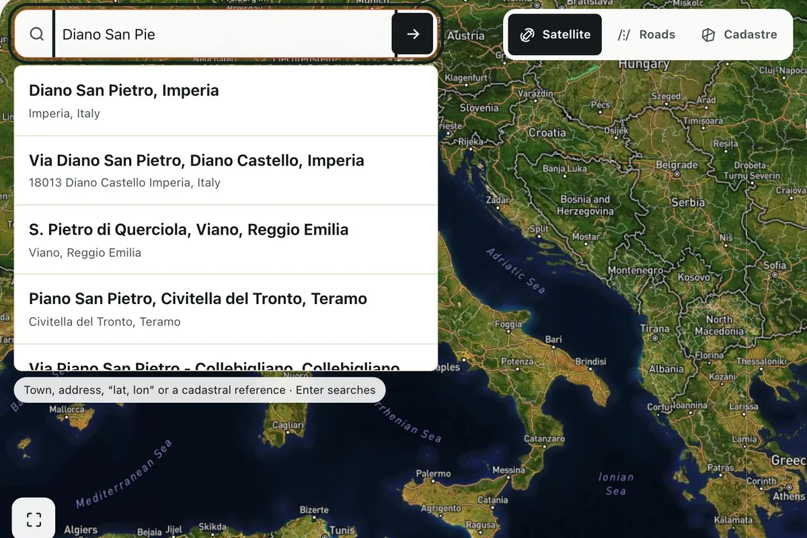The width and height of the screenshot is (807, 538).
Task: Click the 'Tunis' city label
Action: coord(342,531)
